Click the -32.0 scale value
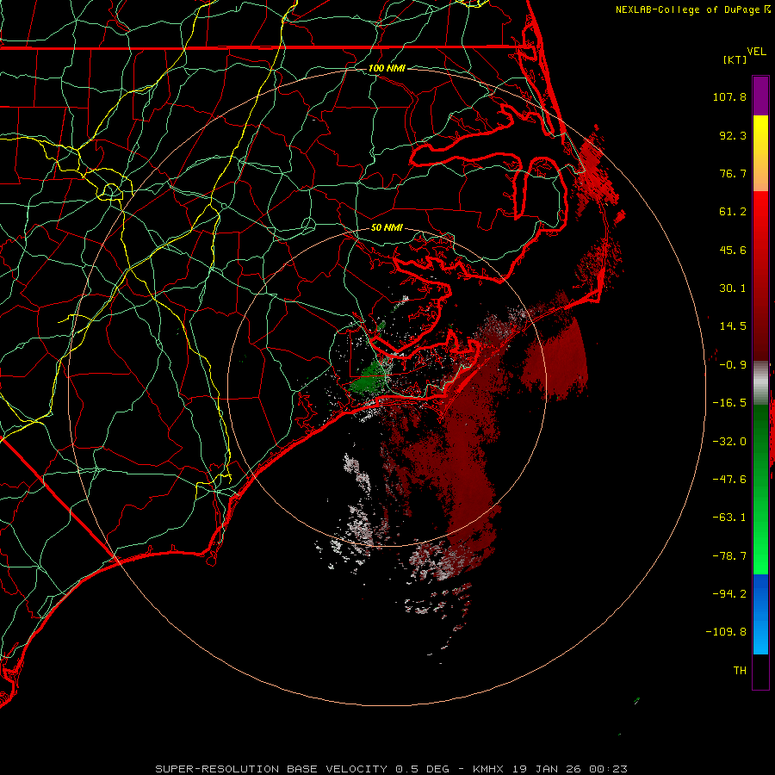 click(x=729, y=442)
